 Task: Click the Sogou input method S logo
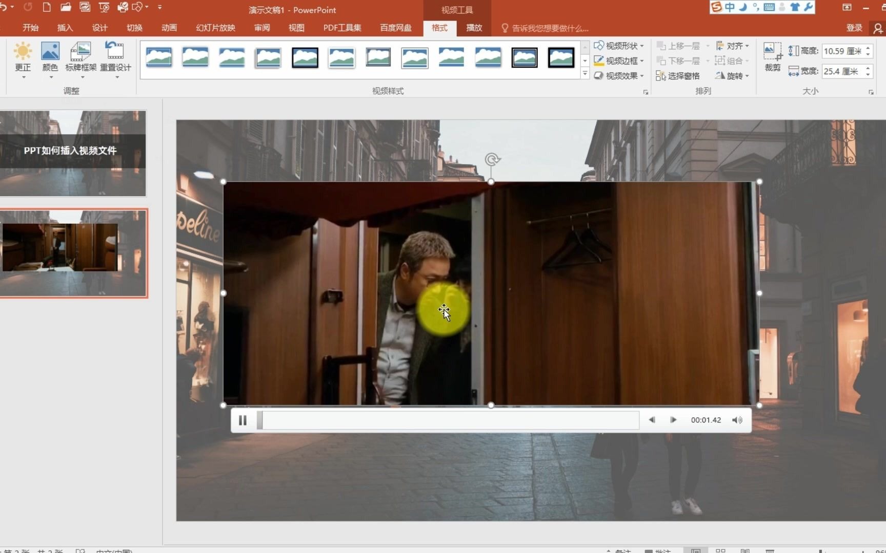(x=717, y=7)
